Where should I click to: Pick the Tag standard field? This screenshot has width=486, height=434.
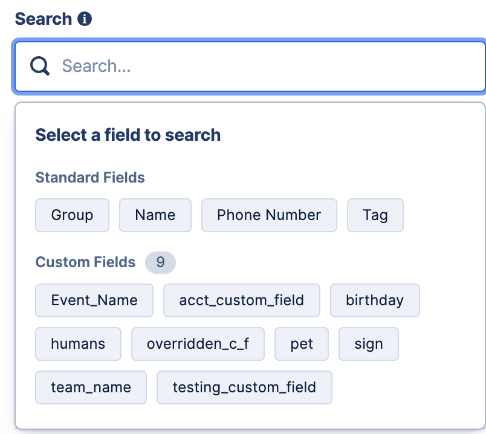point(375,215)
